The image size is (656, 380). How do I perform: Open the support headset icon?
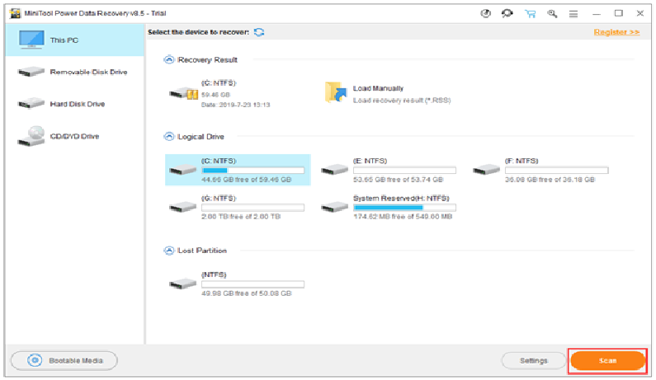(x=507, y=14)
